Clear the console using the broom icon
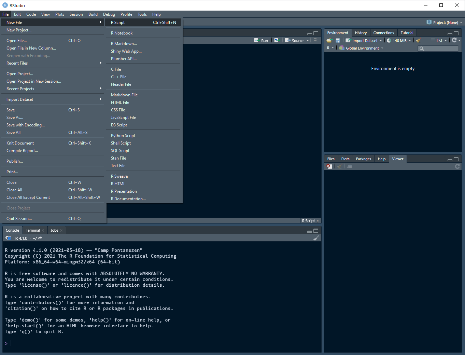The image size is (465, 355). [x=316, y=237]
